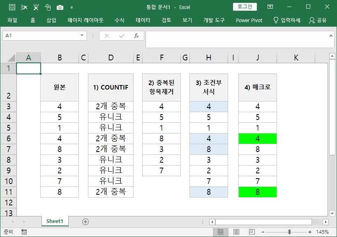Click the macro record icon in status bar
The height and width of the screenshot is (237, 337).
(x=24, y=232)
